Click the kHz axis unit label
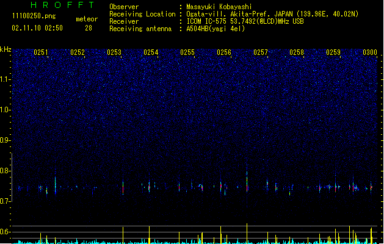384x244 pixels. tap(5, 49)
